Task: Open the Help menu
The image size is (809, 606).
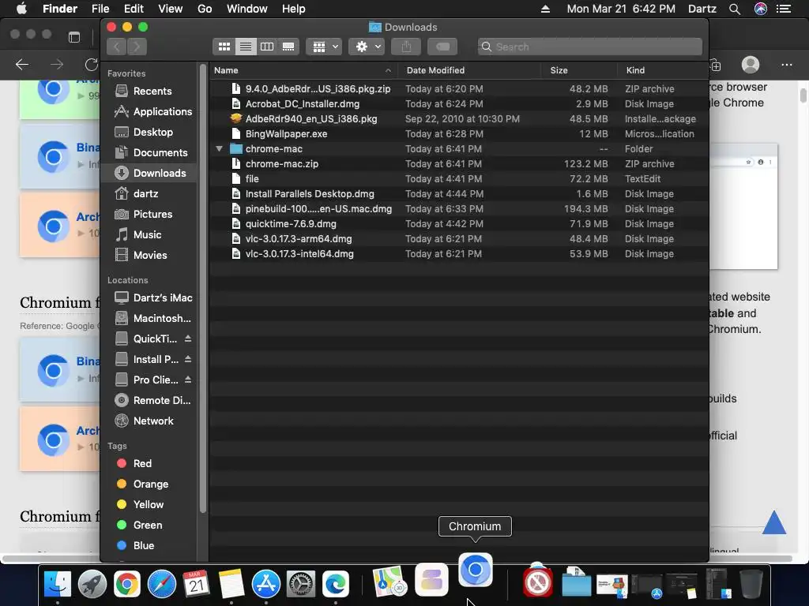Action: 294,9
